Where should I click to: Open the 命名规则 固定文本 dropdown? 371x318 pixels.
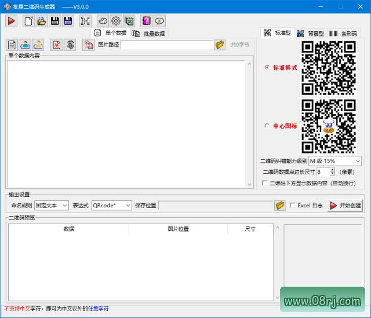click(52, 206)
